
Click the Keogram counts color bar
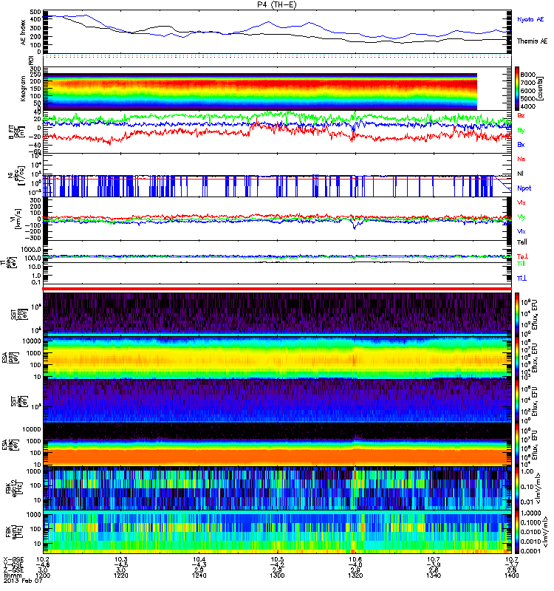518,88
